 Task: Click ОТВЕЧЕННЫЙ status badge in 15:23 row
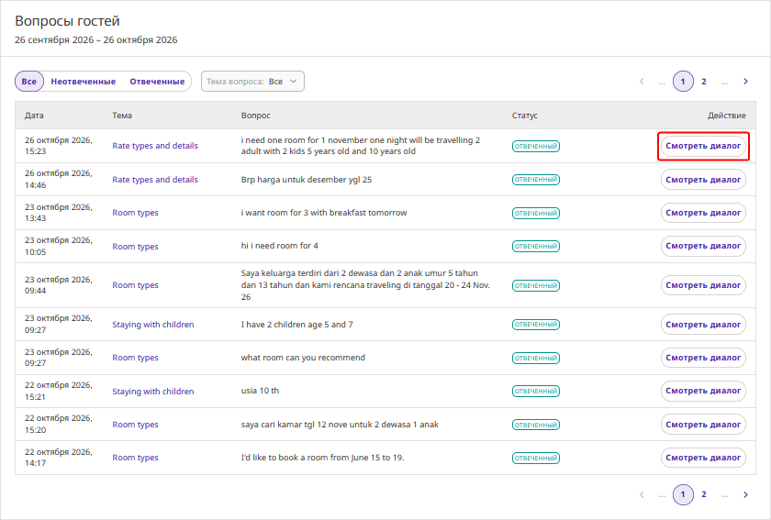tap(536, 147)
